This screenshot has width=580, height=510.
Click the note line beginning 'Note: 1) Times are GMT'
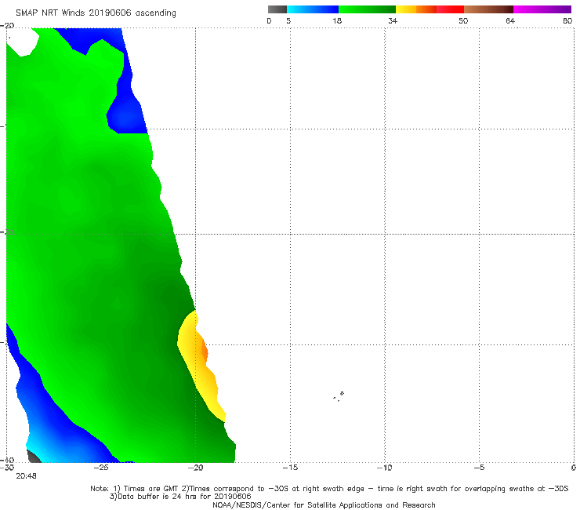point(329,489)
